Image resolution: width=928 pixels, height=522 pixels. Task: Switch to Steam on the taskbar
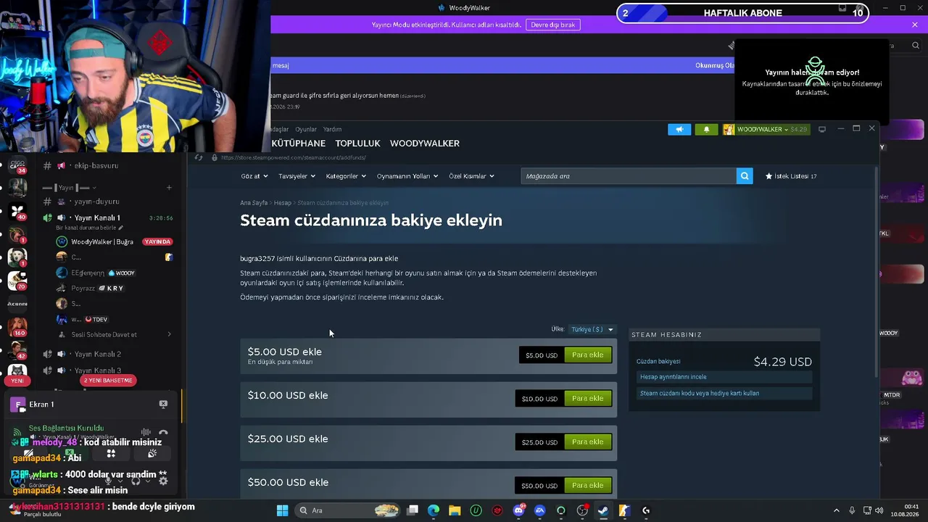tap(603, 510)
